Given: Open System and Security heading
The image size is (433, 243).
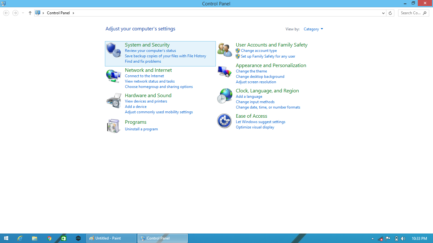Looking at the screenshot, I should [x=147, y=45].
